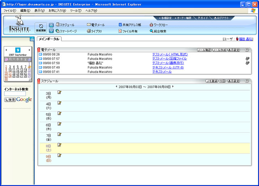This screenshot has width=259, height=186.
Task: Collapse the スケジュール portlet with its arrow
Action: click(247, 81)
